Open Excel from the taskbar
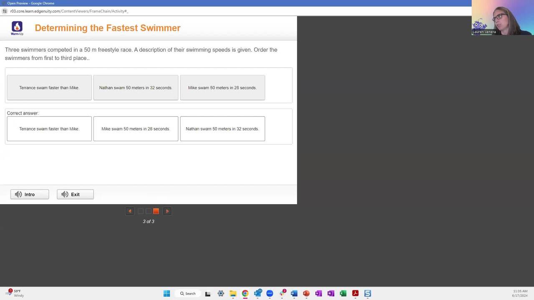534x300 pixels. 343,293
